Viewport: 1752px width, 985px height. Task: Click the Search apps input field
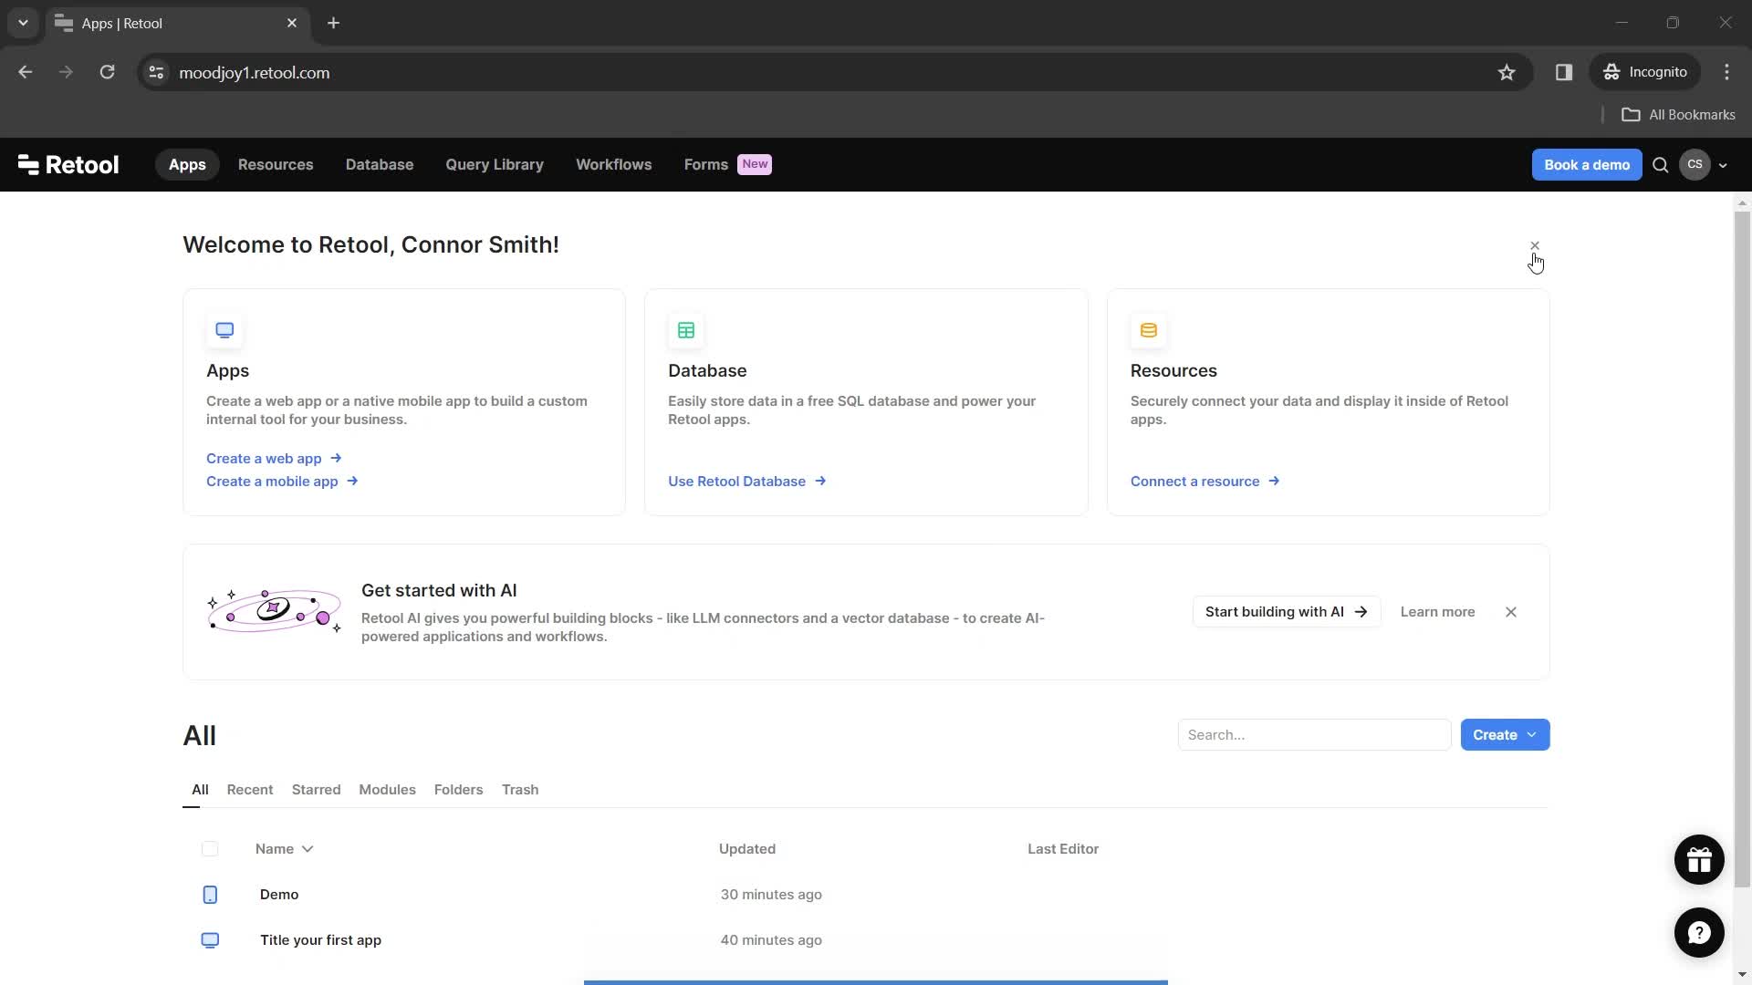[x=1314, y=735]
